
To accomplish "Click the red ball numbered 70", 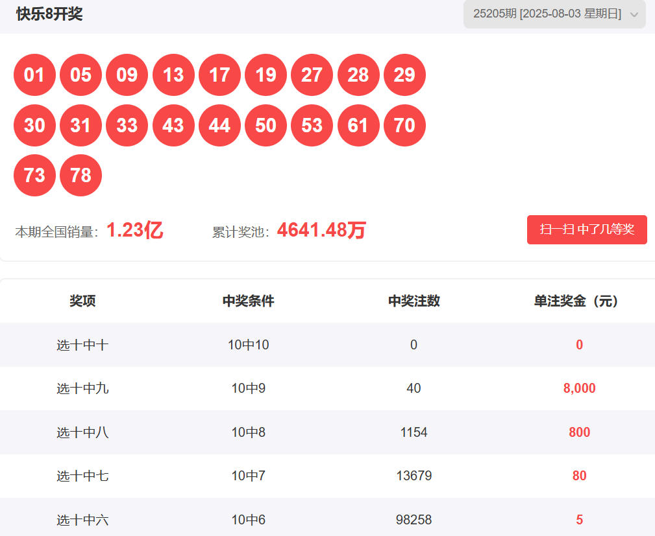I will [x=404, y=125].
